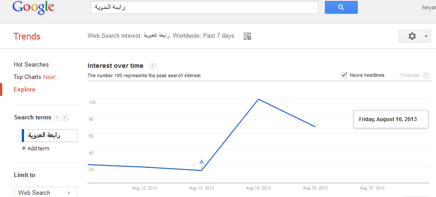Open help icon beside Interest over time

click(153, 66)
